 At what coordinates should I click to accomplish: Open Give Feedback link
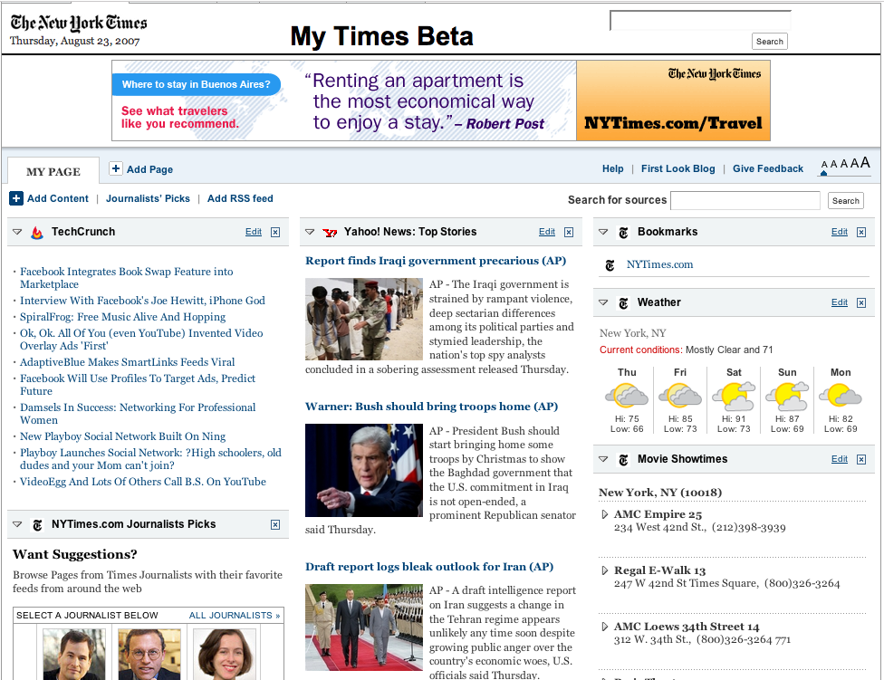point(768,168)
